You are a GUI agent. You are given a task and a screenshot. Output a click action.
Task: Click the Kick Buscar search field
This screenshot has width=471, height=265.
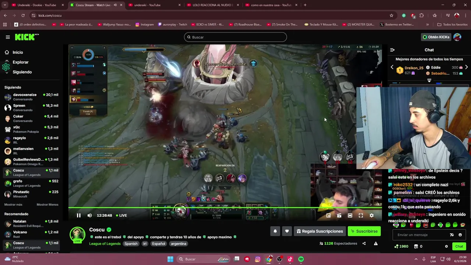(x=235, y=37)
